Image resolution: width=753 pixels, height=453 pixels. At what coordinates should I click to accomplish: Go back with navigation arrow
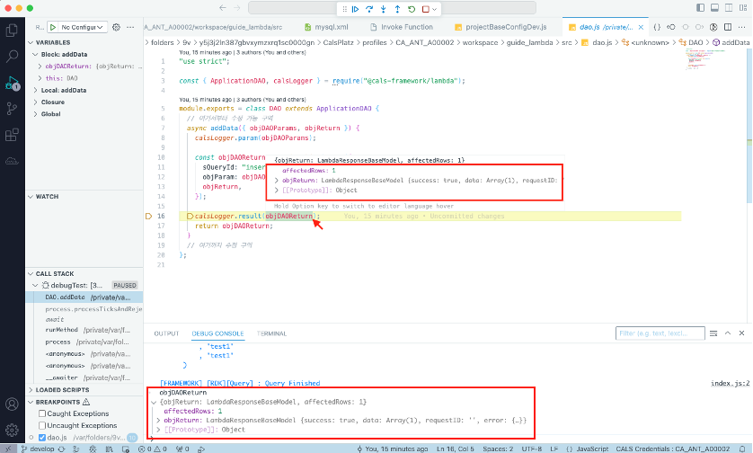[222, 8]
